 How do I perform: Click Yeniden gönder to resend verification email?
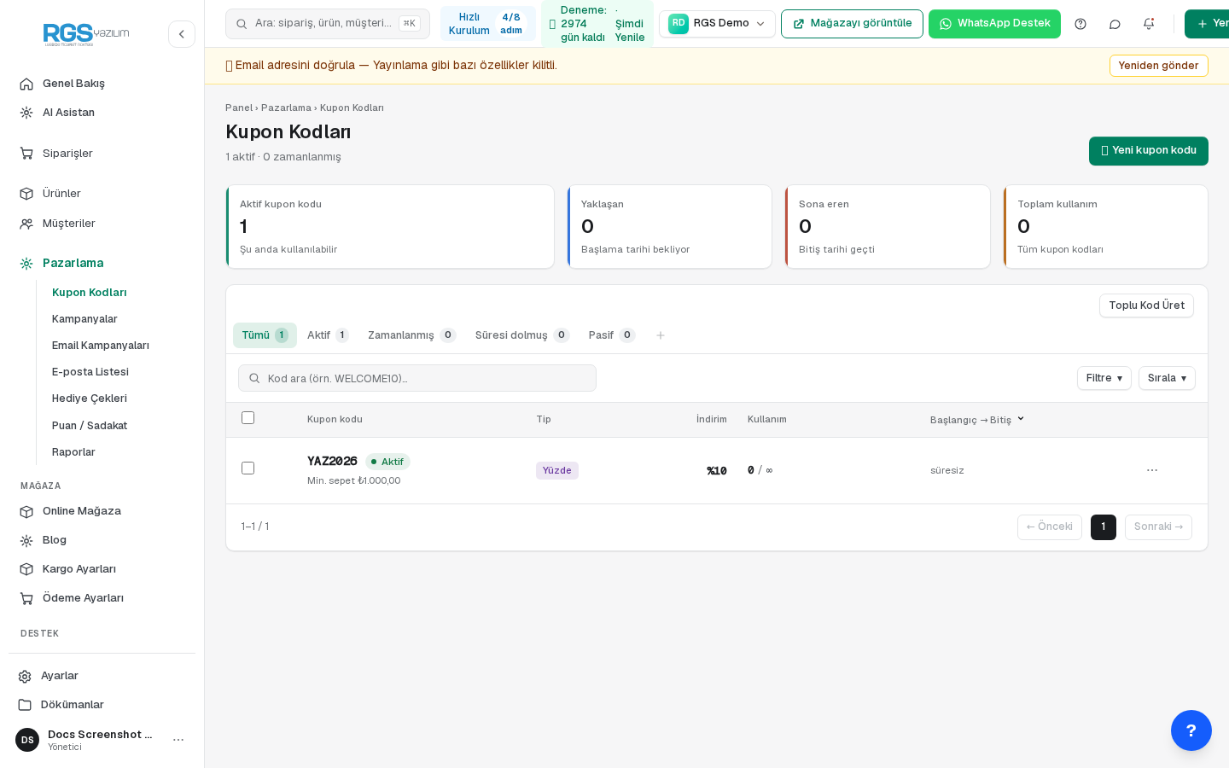pyautogui.click(x=1158, y=66)
